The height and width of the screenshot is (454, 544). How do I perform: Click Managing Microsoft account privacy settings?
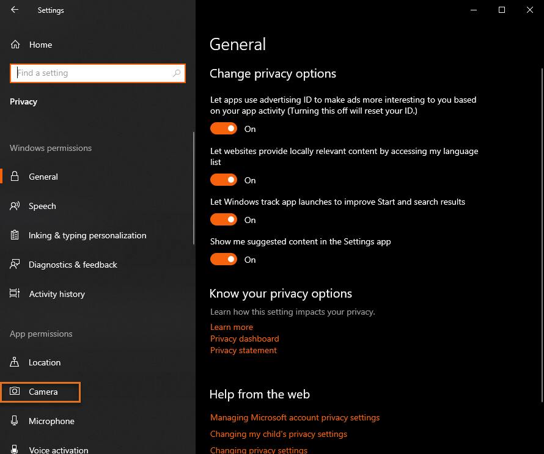click(x=295, y=417)
